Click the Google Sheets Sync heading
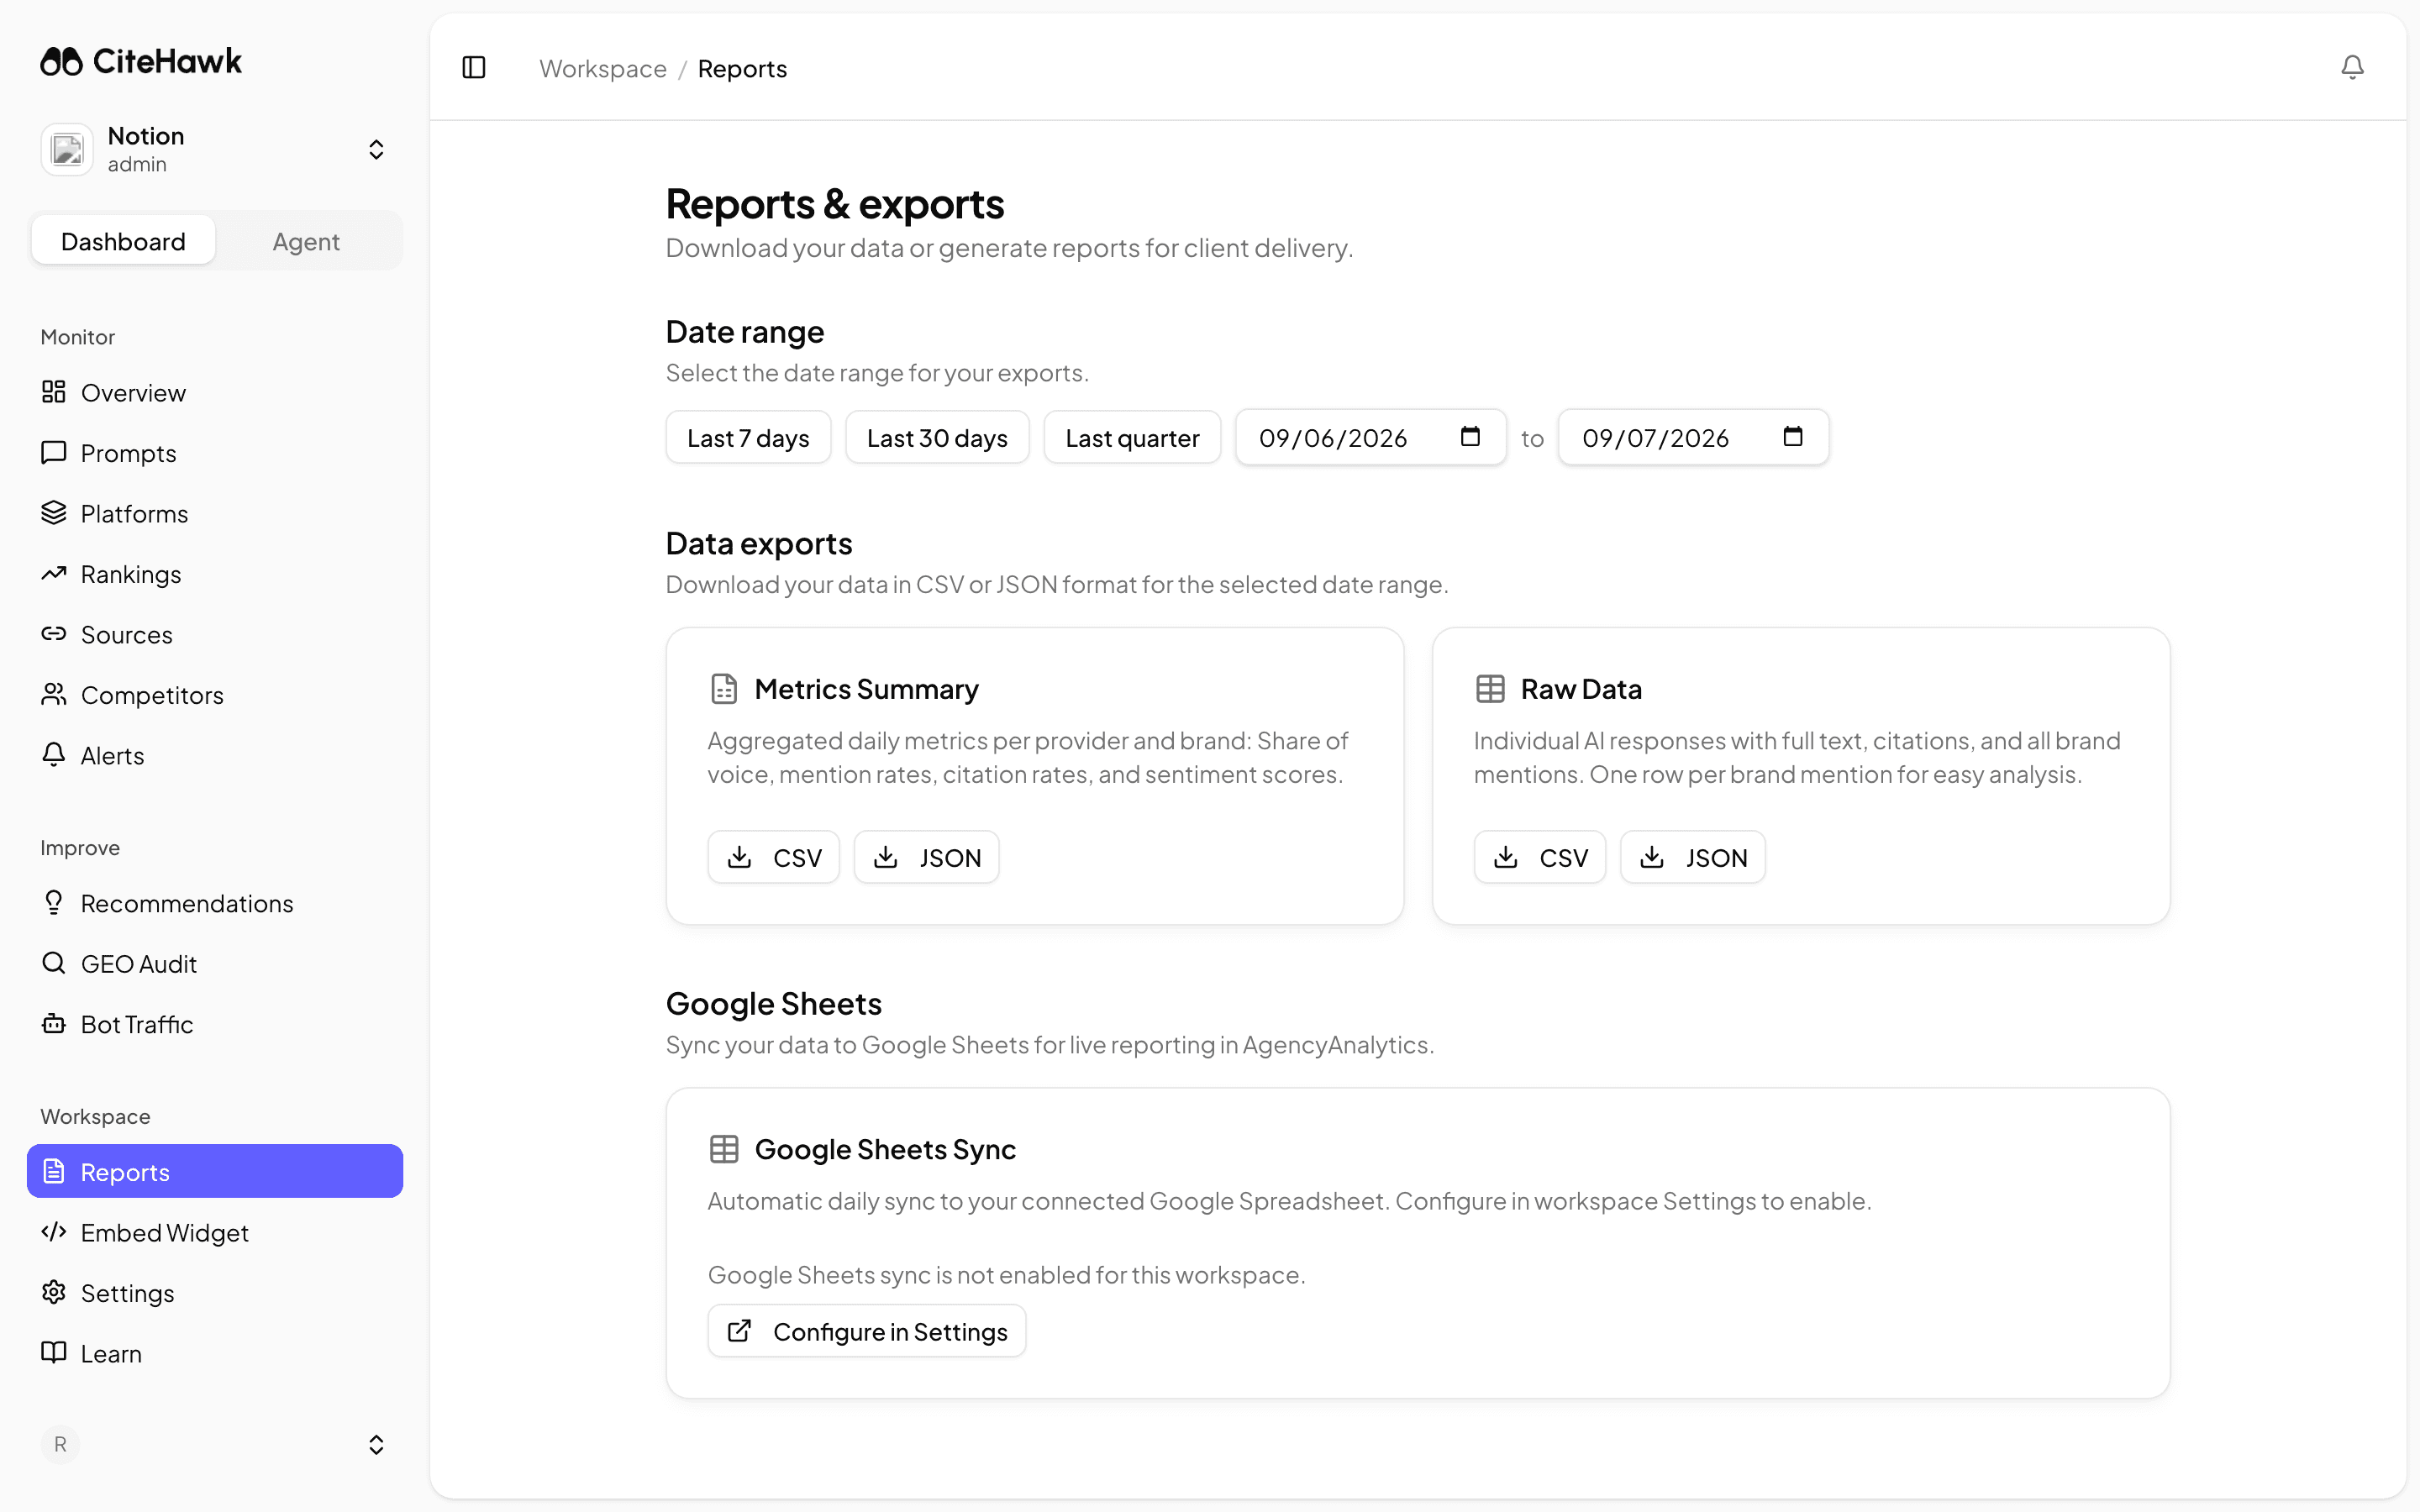 pyautogui.click(x=885, y=1149)
